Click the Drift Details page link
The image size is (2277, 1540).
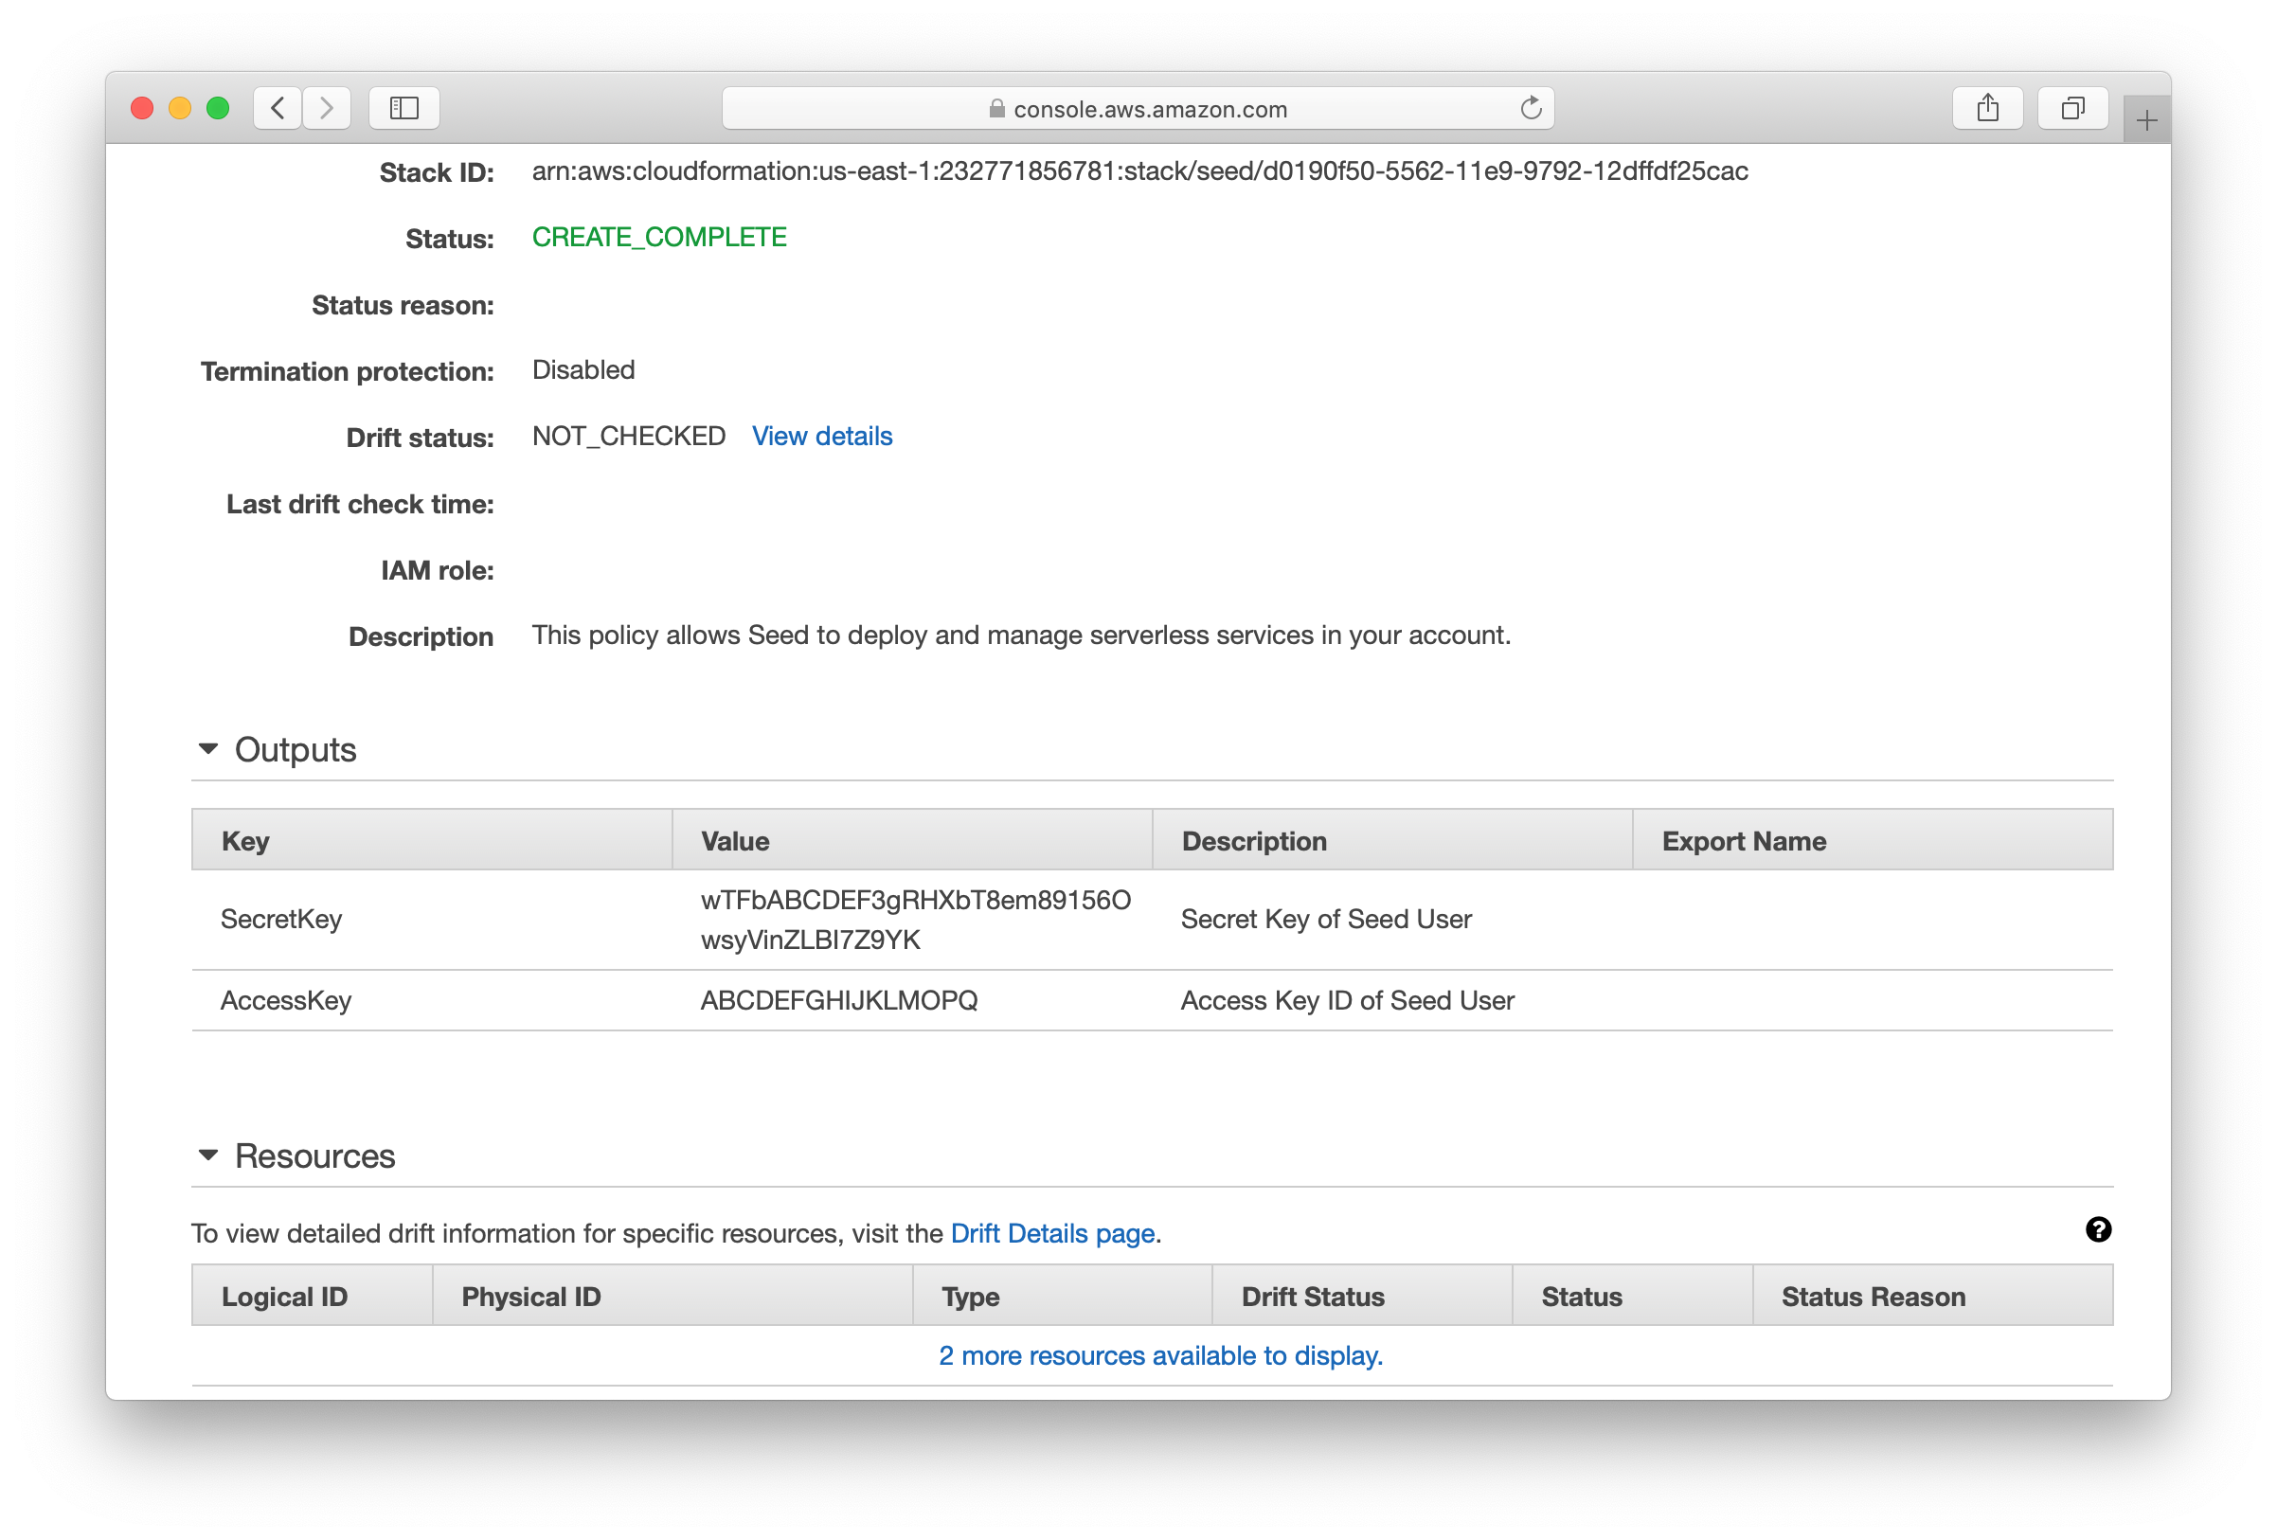1049,1232
